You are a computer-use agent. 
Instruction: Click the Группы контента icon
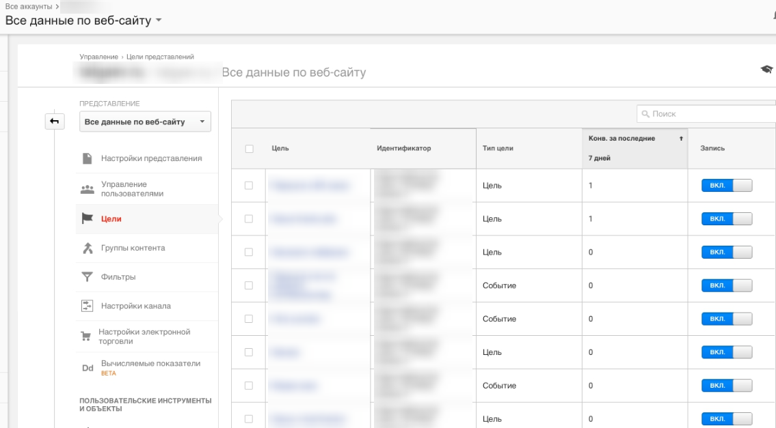(88, 248)
